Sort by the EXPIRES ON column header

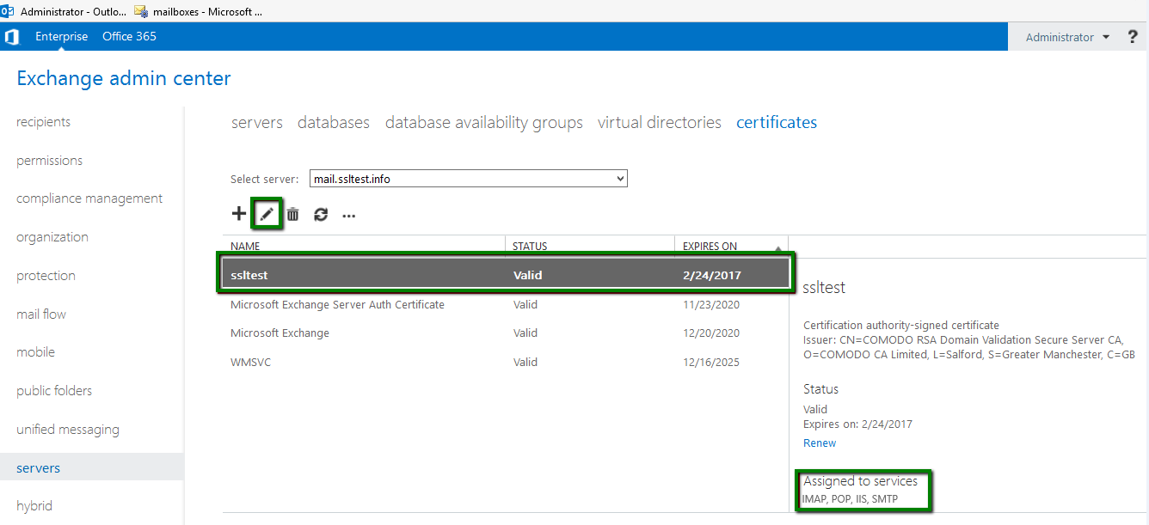coord(710,247)
